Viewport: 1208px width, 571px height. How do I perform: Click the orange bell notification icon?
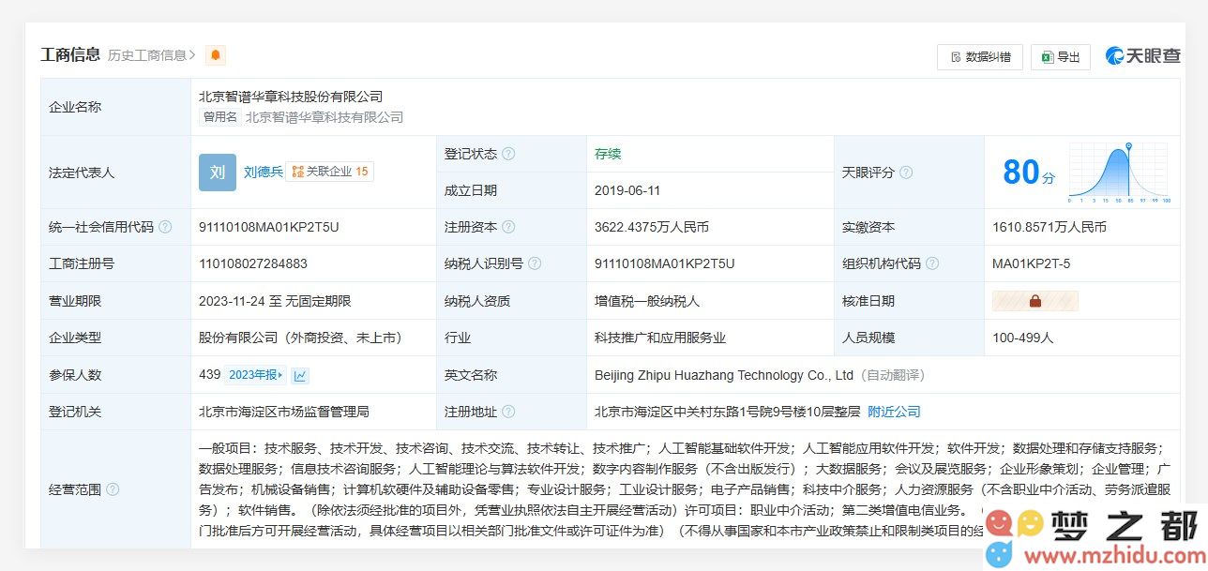coord(216,55)
